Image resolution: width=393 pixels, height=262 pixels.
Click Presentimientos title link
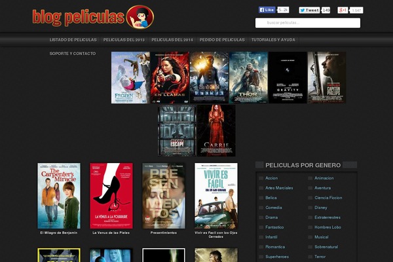(x=164, y=233)
